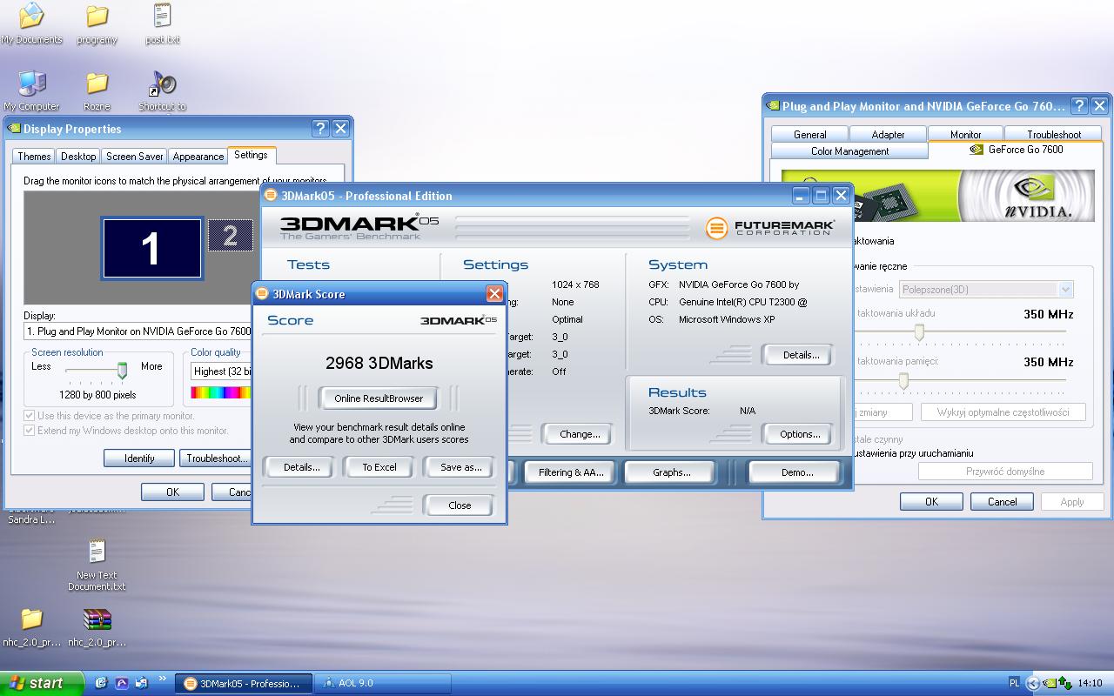Screen dimensions: 1114x696
Task: Open the programy folder on desktop
Action: pyautogui.click(x=97, y=23)
